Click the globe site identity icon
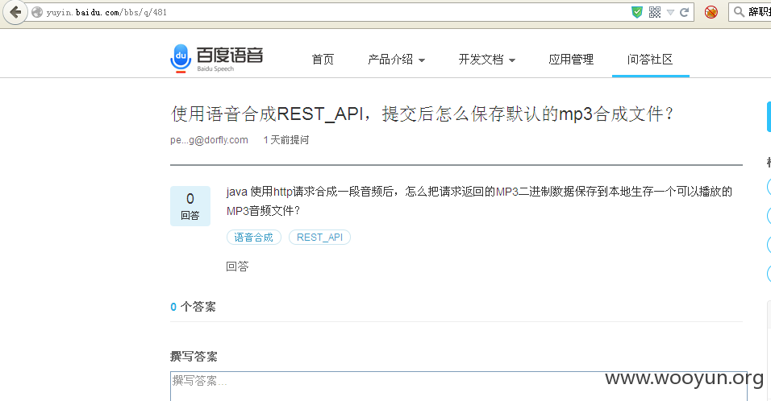The height and width of the screenshot is (401, 771). 37,12
